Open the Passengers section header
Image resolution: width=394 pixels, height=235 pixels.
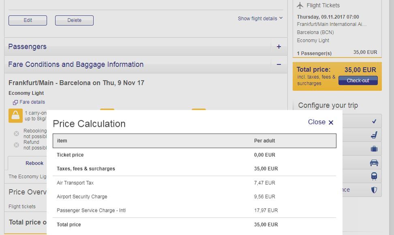coord(146,47)
